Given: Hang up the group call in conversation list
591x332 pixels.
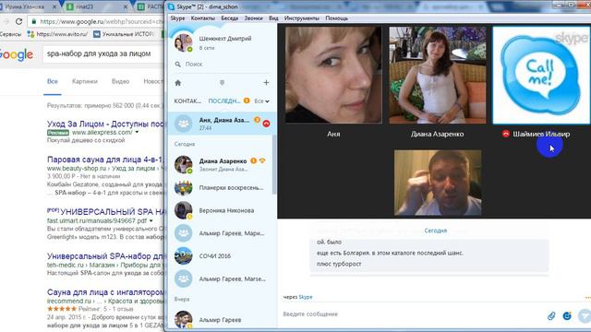Looking at the screenshot, I should (266, 124).
